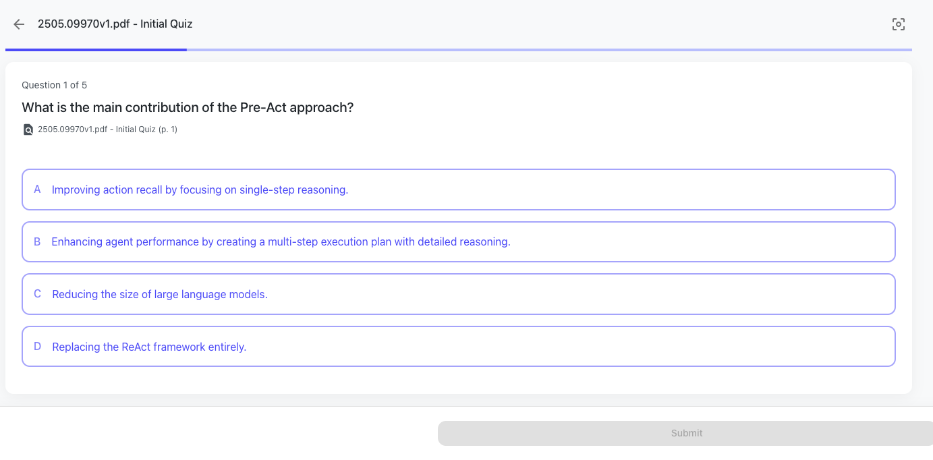This screenshot has width=933, height=460.
Task: Click the 'Question 1 of 5' label
Action: (x=54, y=85)
